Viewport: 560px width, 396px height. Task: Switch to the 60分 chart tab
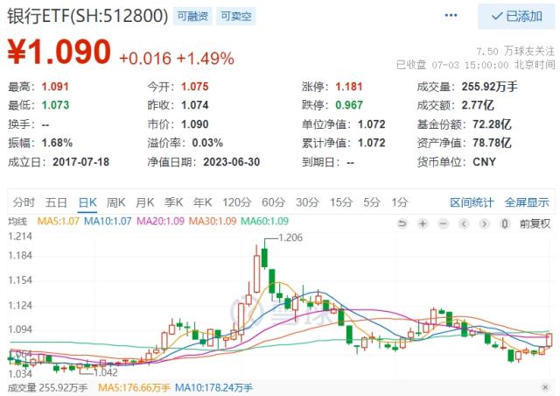click(x=273, y=202)
